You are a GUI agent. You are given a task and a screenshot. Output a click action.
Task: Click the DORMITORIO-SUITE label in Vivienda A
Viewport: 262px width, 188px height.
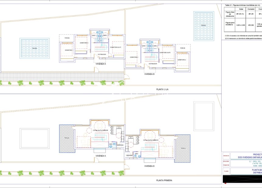click(116, 47)
